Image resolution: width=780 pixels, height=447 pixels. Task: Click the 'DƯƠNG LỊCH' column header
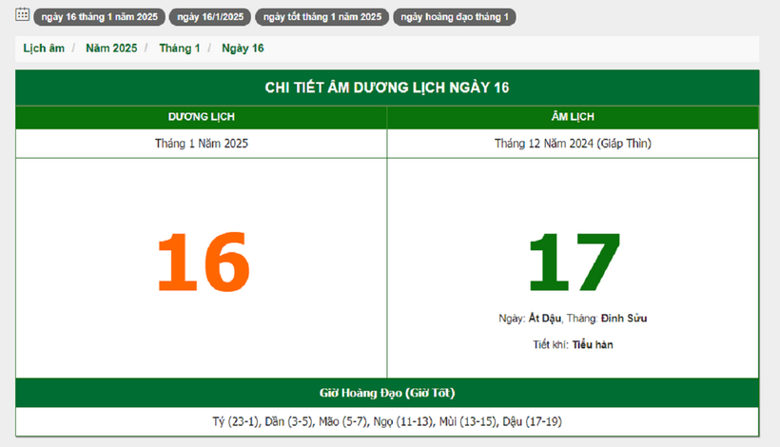pyautogui.click(x=202, y=117)
